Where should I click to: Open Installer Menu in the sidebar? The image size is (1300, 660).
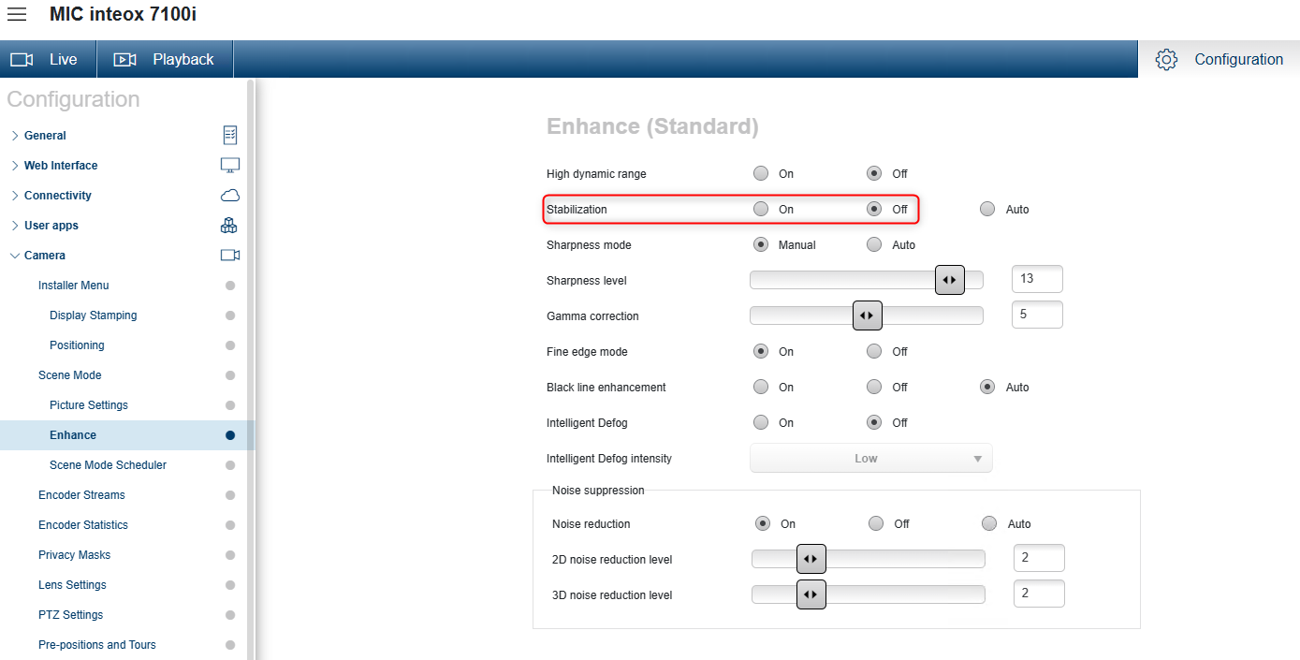click(74, 286)
